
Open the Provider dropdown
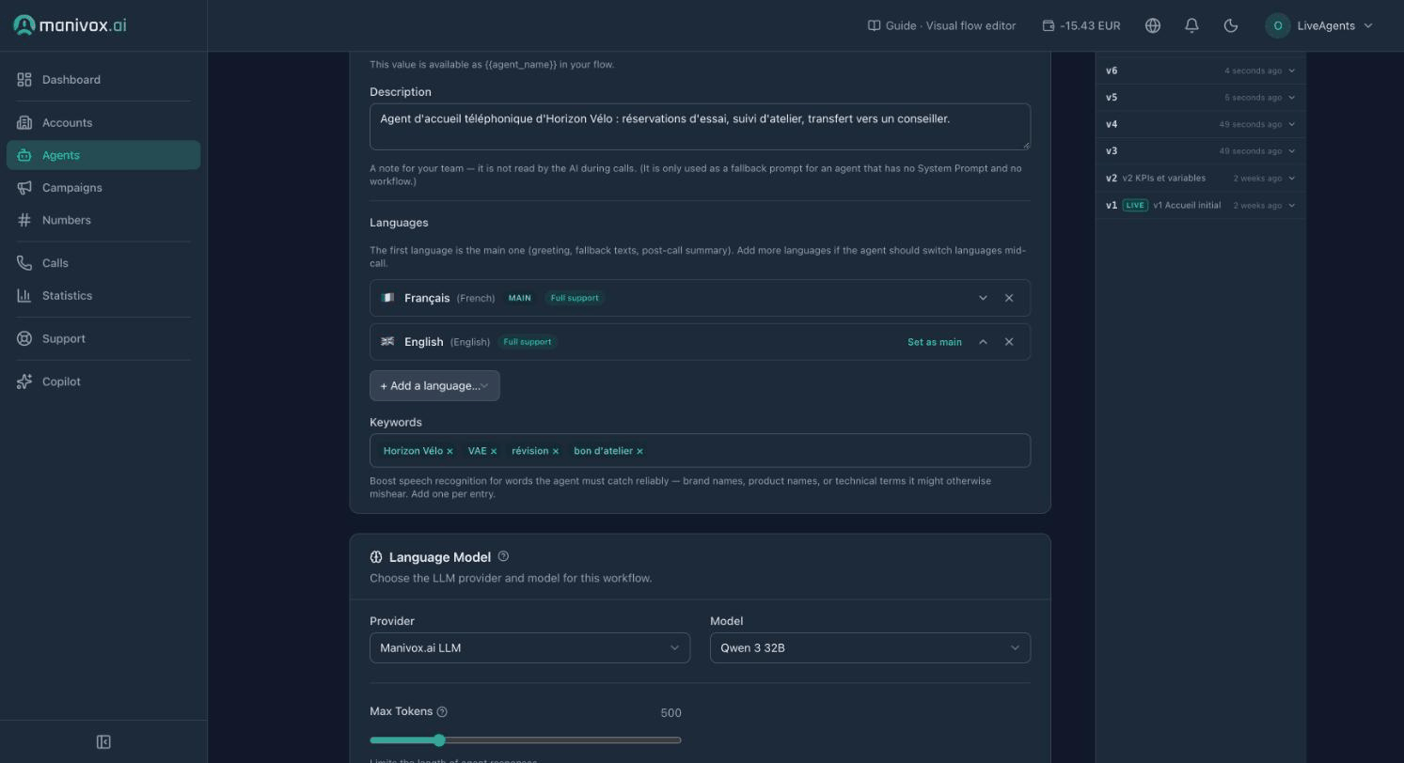coord(529,647)
